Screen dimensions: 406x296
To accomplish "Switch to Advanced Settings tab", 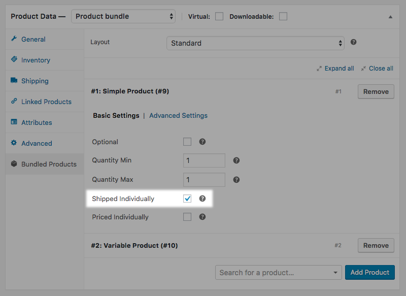I will (x=179, y=115).
